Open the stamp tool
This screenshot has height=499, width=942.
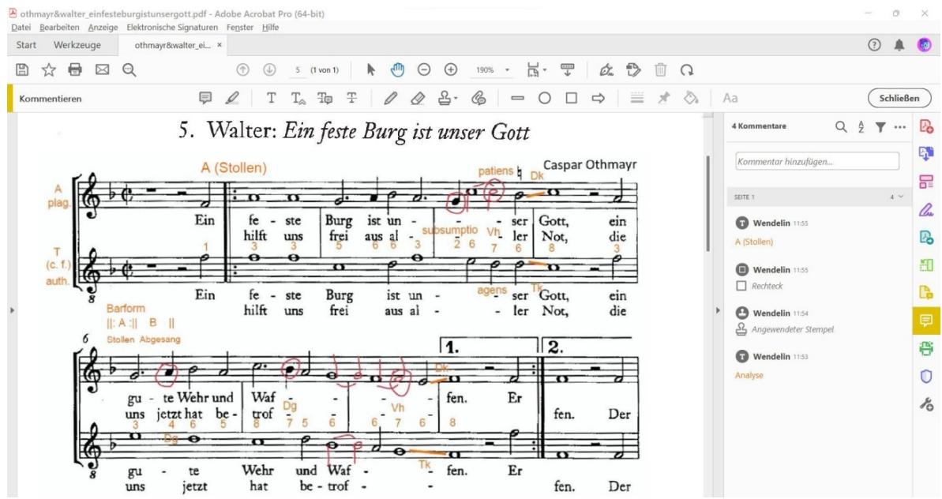pyautogui.click(x=445, y=98)
